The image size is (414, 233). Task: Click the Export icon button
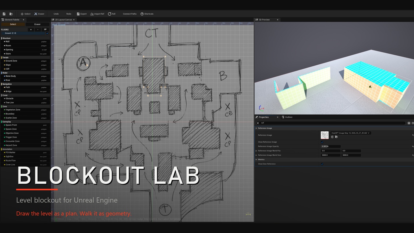click(x=82, y=14)
